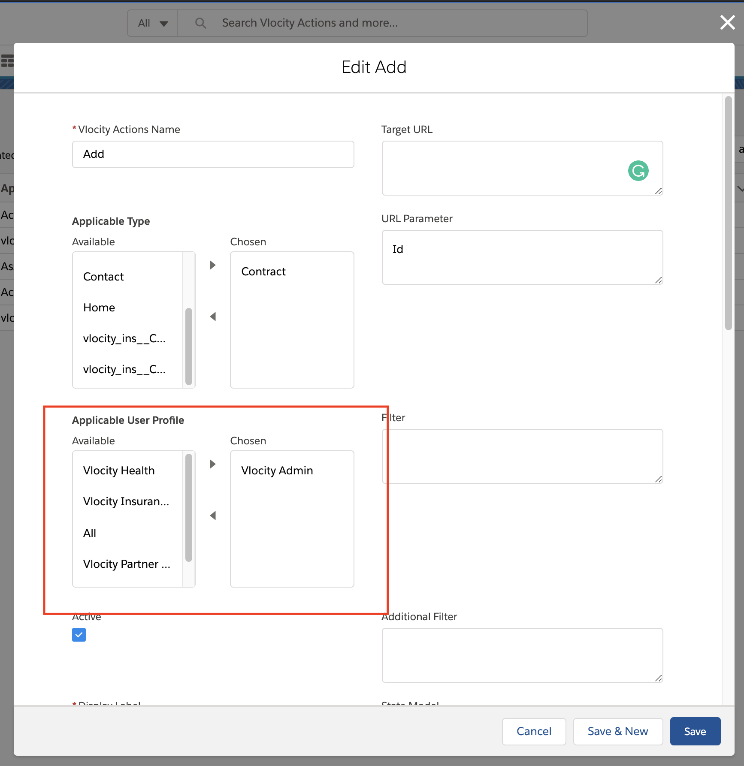
Task: Click Save & New button
Action: (618, 731)
